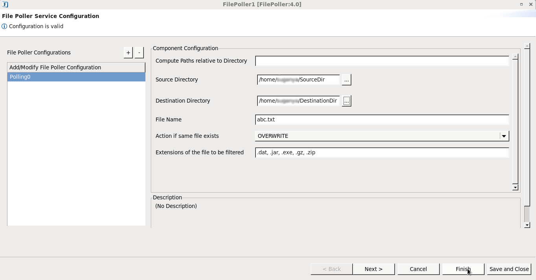Screen dimensions: 536x280
Task: Browse for Destination Directory with ellipsis button
Action: (x=346, y=101)
